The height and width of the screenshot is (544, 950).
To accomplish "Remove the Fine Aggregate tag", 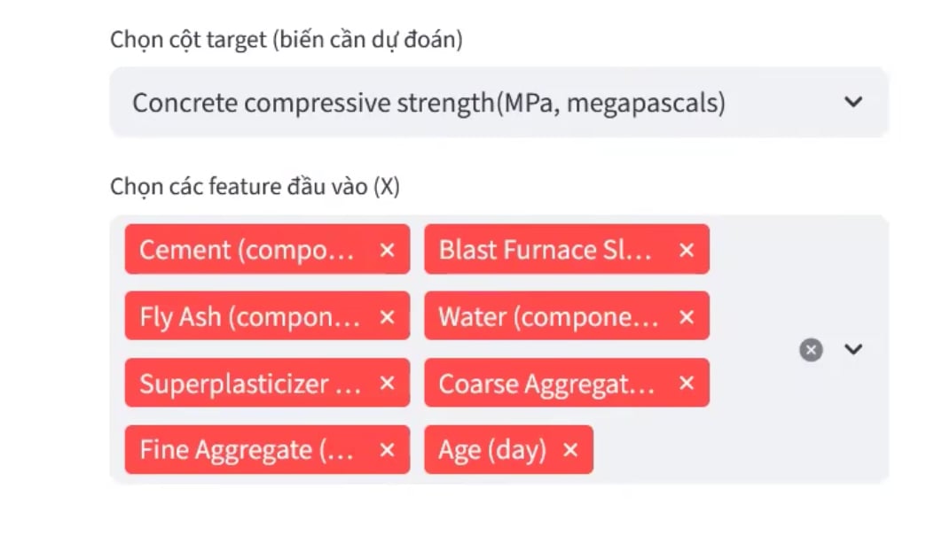I will 387,450.
